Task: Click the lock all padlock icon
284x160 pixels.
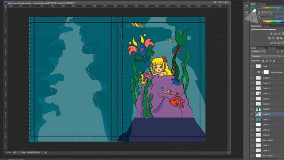Action: pos(274,61)
